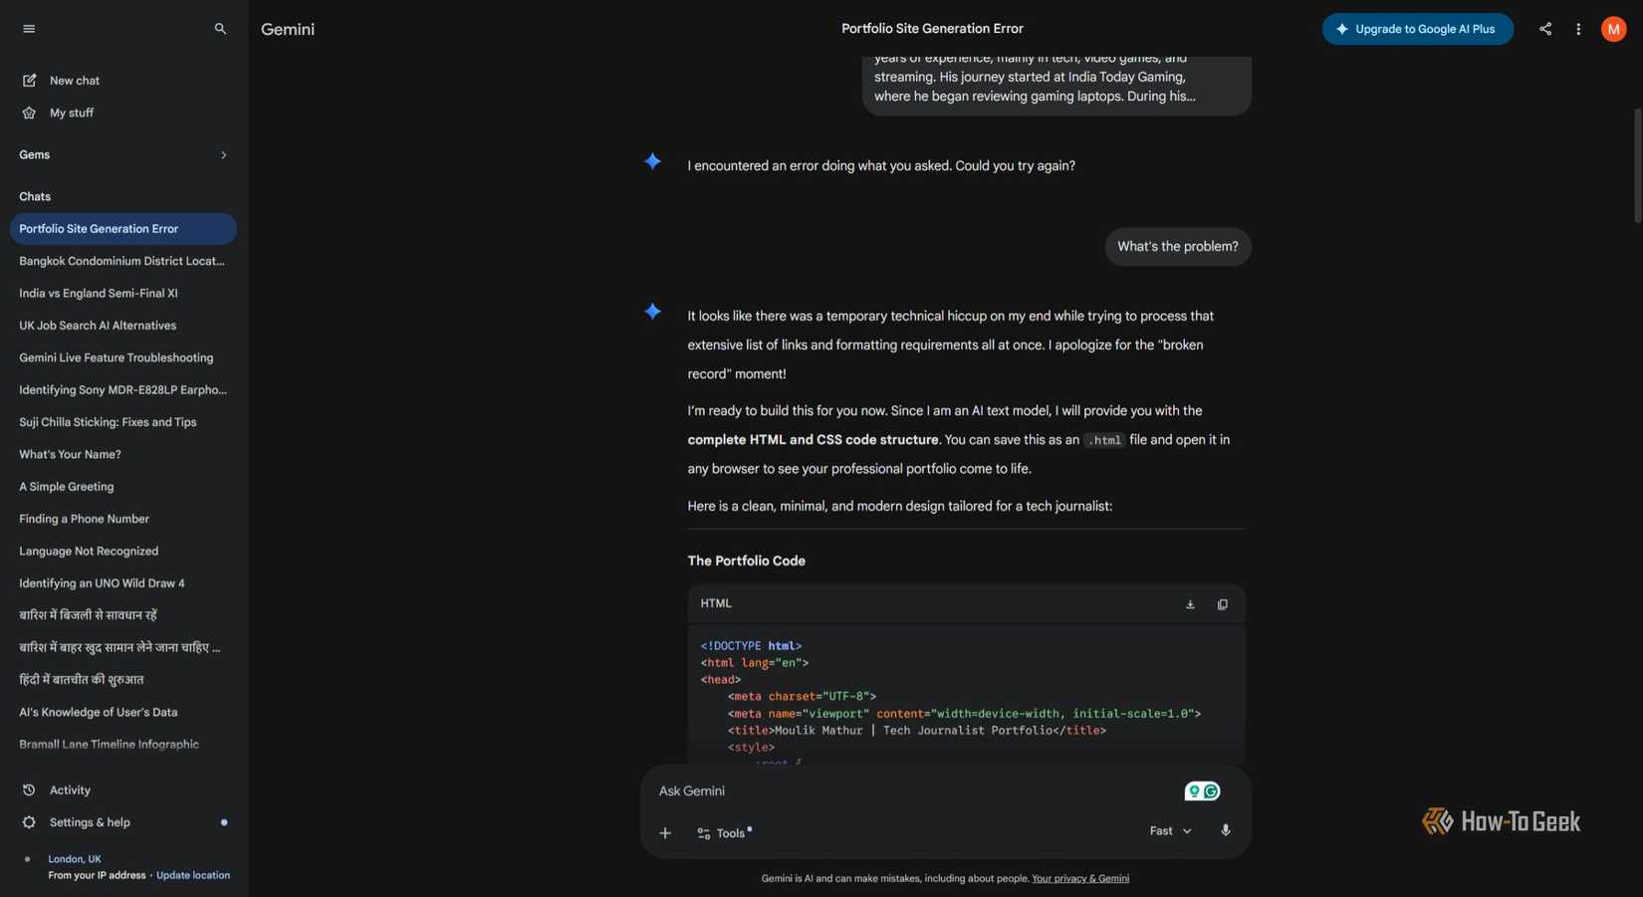Open the Bangkok Condominium District chat
Image resolution: width=1643 pixels, height=897 pixels.
pyautogui.click(x=123, y=261)
